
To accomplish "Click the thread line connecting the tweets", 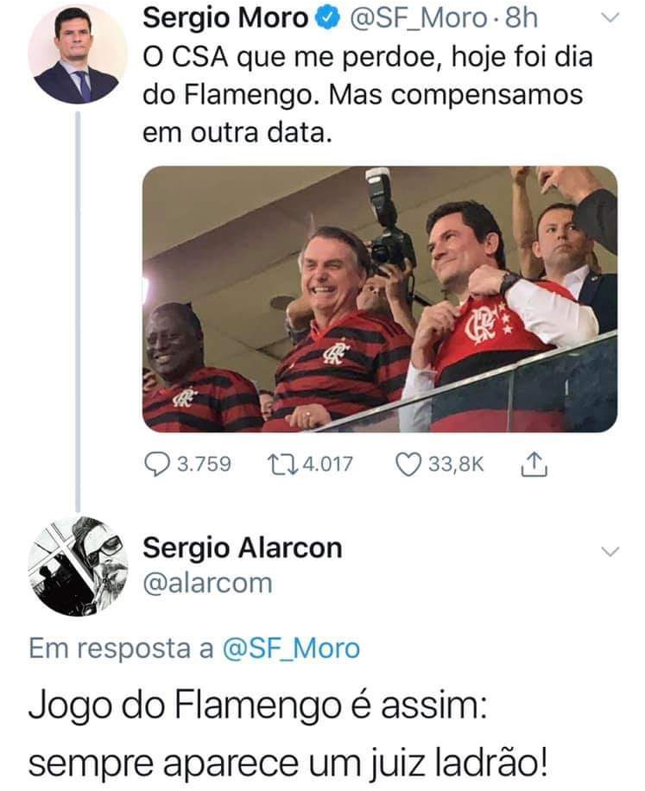I will tap(78, 311).
